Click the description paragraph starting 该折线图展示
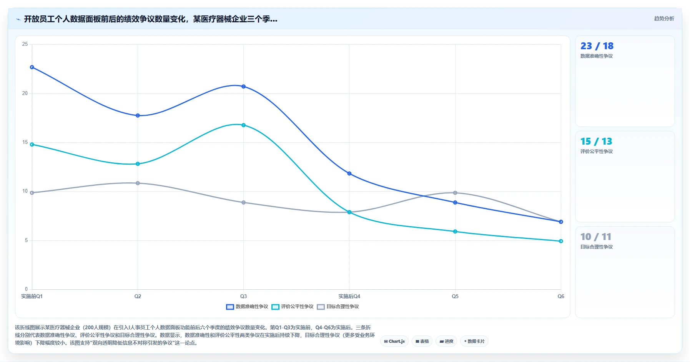The image size is (690, 362). 195,335
